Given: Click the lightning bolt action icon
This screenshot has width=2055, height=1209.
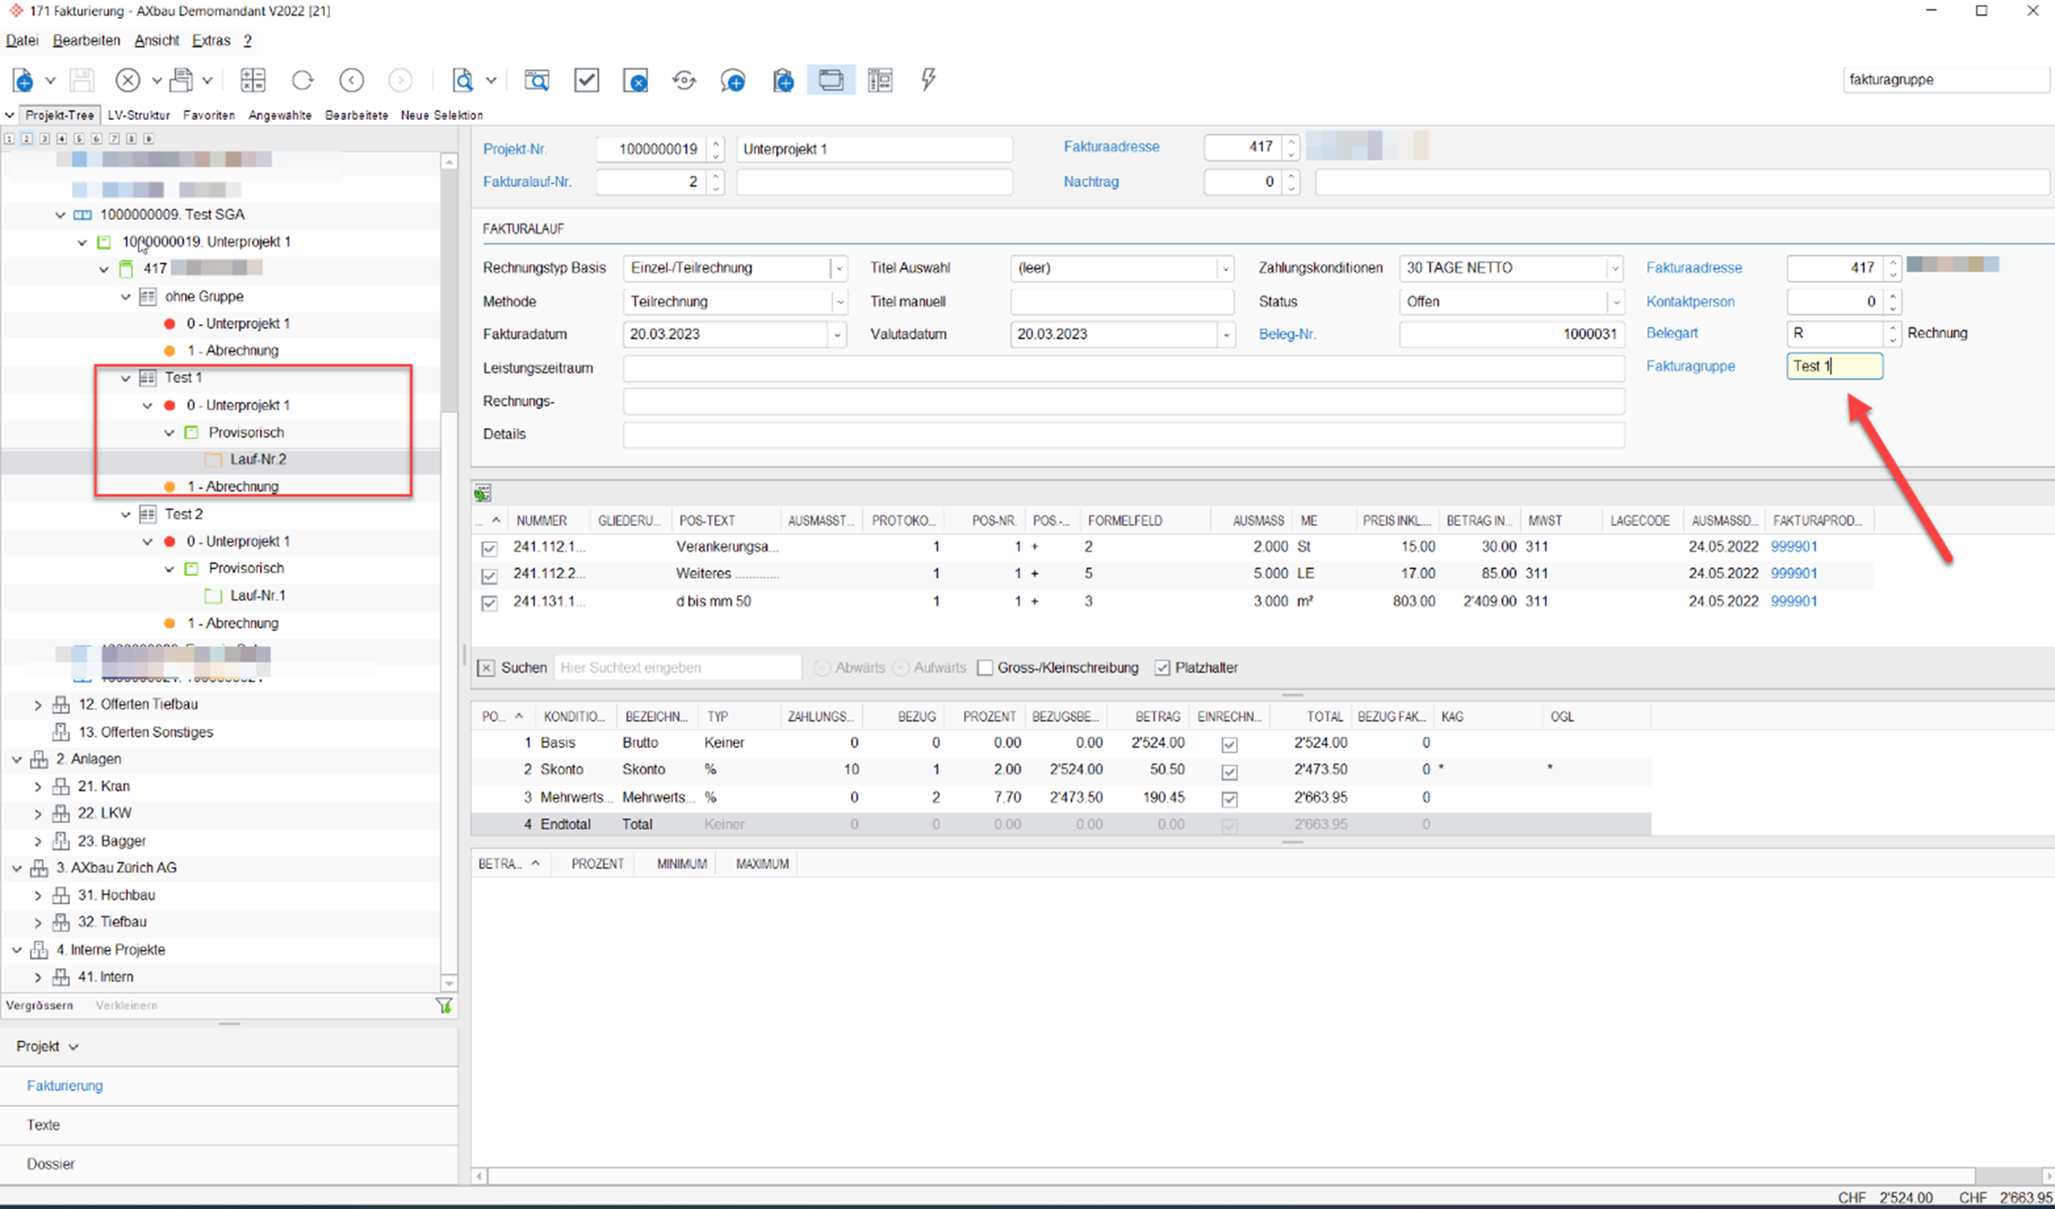Looking at the screenshot, I should 928,80.
